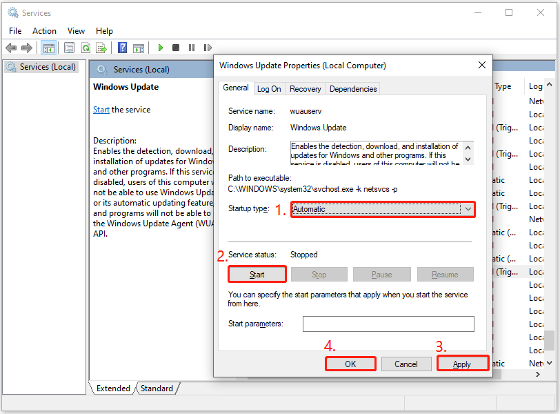Expand the Startup type dropdown
560x414 pixels.
(468, 209)
